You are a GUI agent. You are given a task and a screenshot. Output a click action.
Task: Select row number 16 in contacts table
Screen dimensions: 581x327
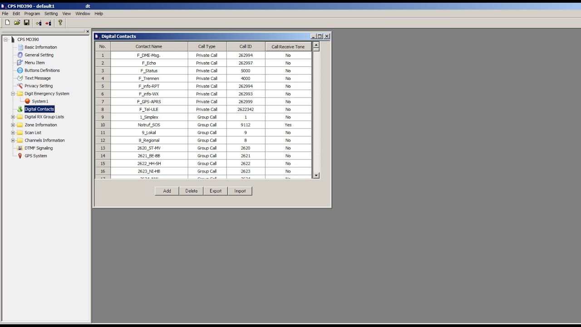(103, 171)
